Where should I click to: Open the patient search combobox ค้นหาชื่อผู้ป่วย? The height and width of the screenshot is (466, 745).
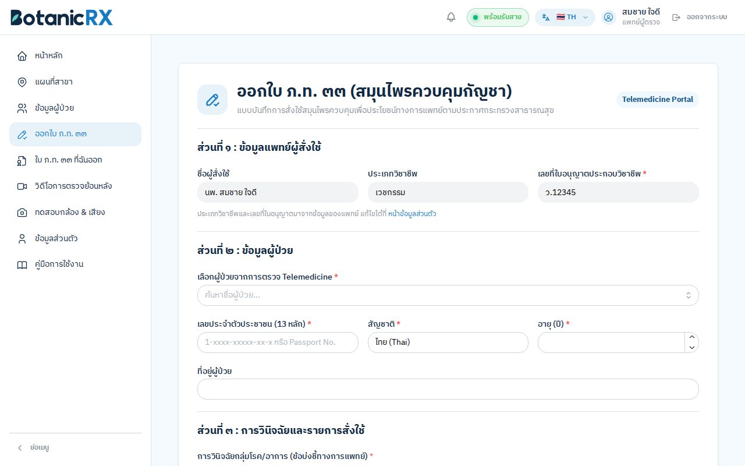coord(448,295)
